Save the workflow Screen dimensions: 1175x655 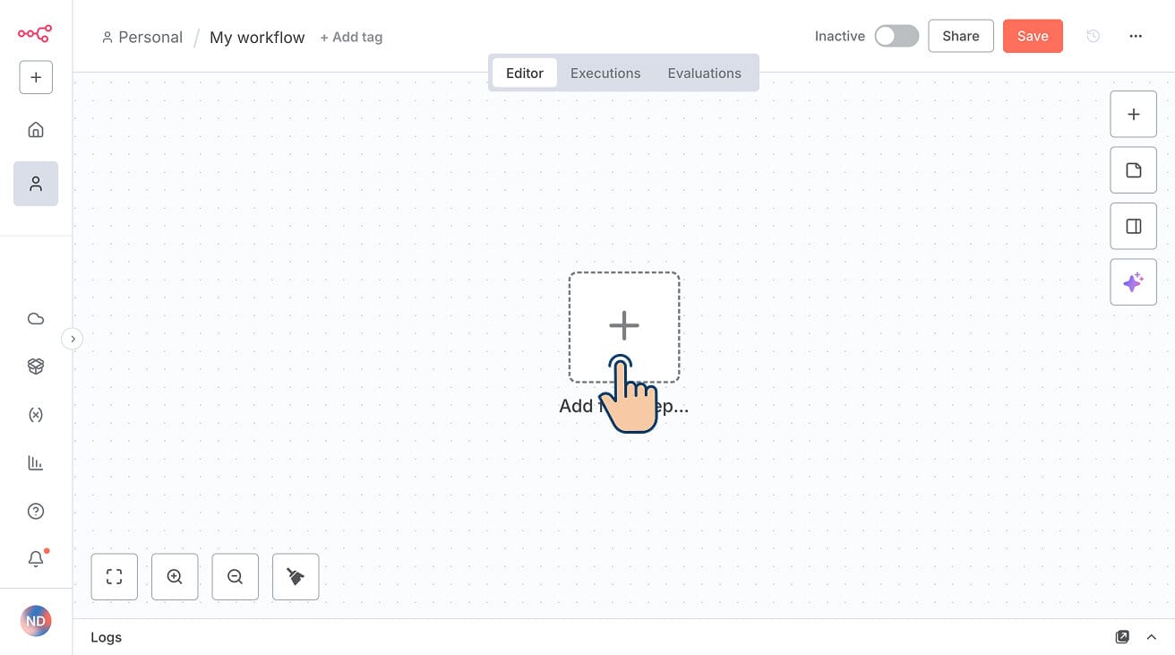(1033, 36)
